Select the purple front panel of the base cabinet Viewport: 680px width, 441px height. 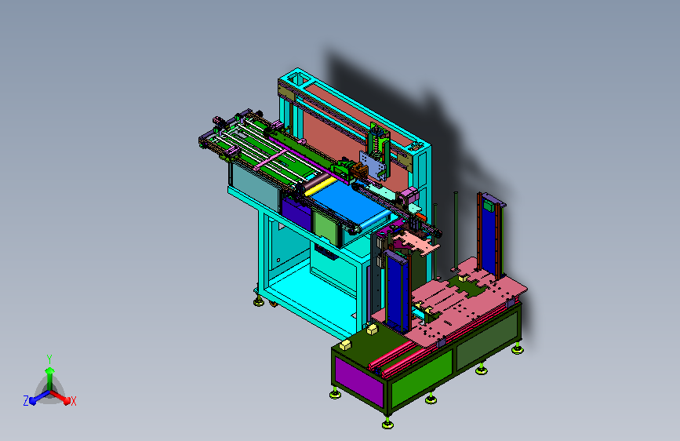[359, 381]
